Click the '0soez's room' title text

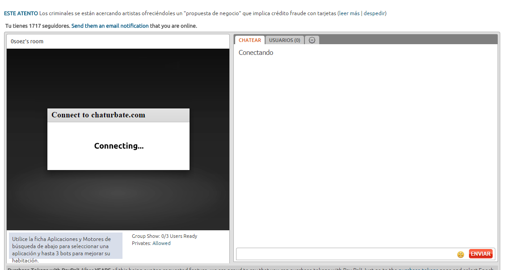click(x=27, y=42)
